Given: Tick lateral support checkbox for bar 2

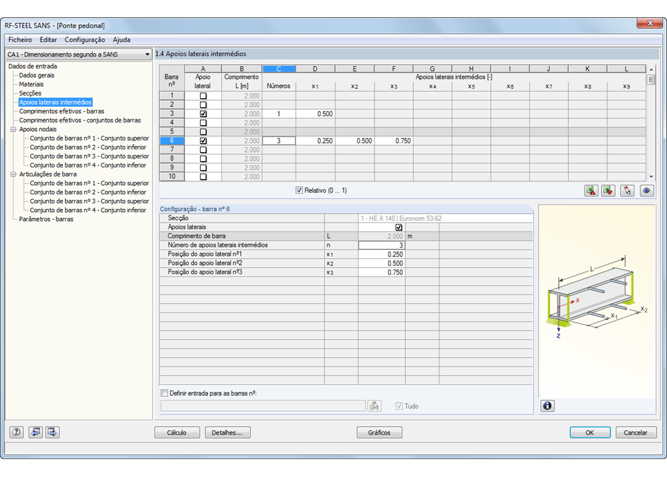Looking at the screenshot, I should pos(203,105).
